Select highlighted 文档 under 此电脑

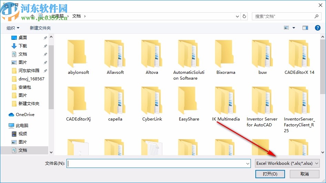tap(24, 150)
